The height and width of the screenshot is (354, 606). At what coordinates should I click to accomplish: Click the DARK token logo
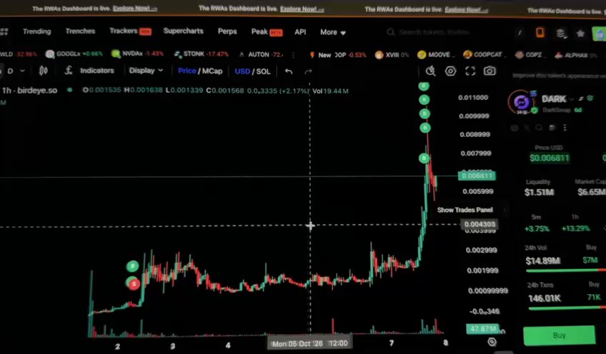pyautogui.click(x=522, y=101)
